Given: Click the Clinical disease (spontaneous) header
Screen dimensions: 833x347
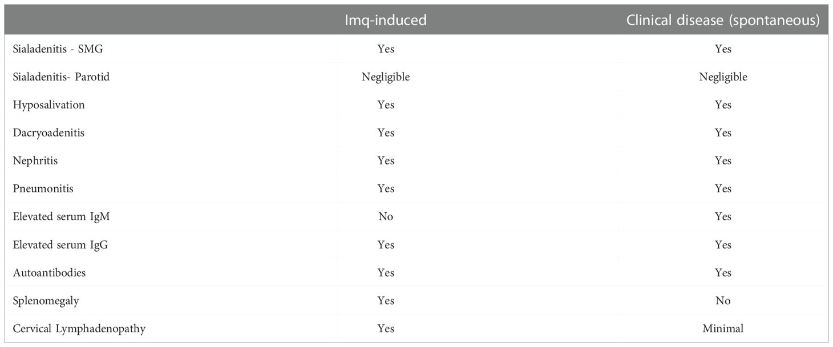Looking at the screenshot, I should [x=723, y=21].
